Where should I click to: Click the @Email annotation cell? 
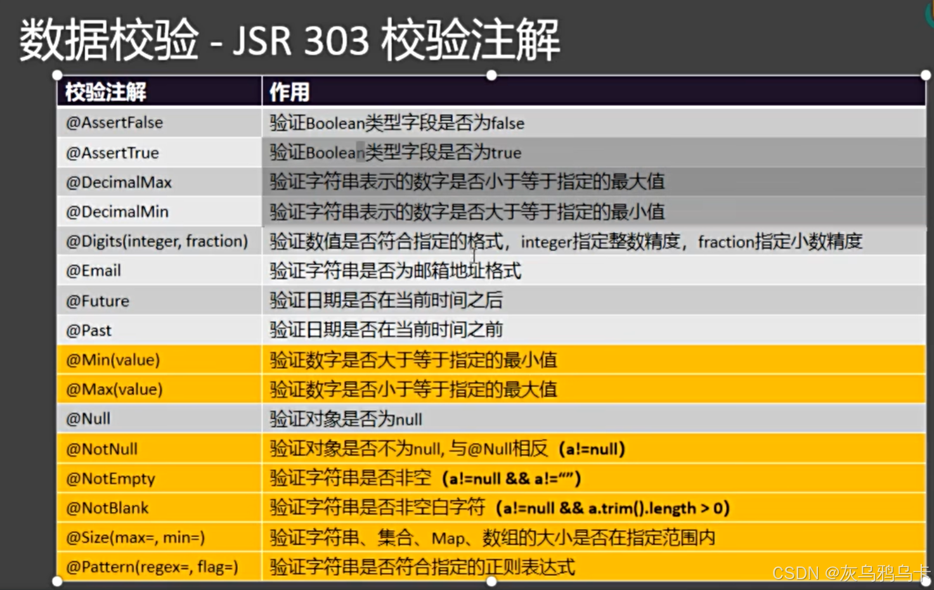(94, 271)
